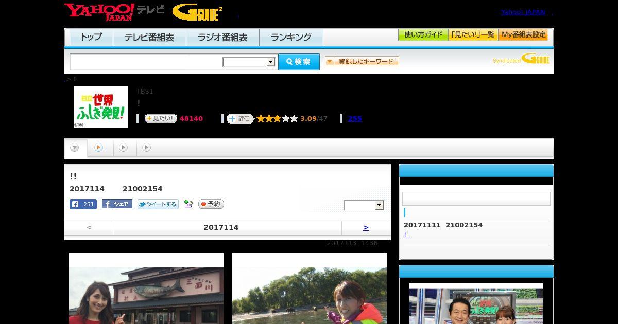This screenshot has width=618, height=324.
Task: Go to the ランキング tab
Action: (x=291, y=37)
